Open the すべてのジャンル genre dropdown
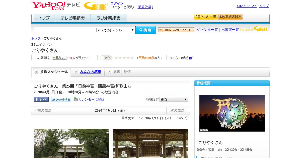 (x=116, y=30)
